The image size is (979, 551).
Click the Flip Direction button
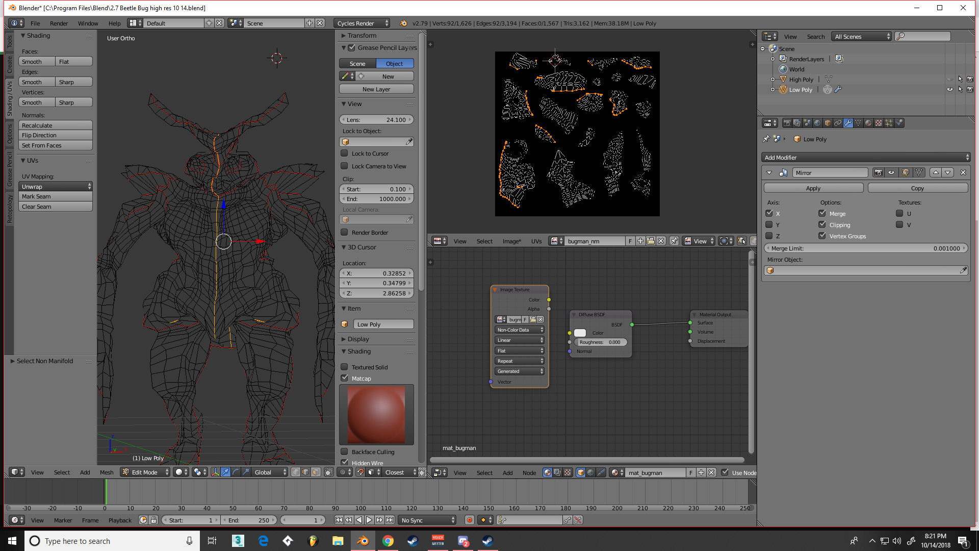point(56,135)
